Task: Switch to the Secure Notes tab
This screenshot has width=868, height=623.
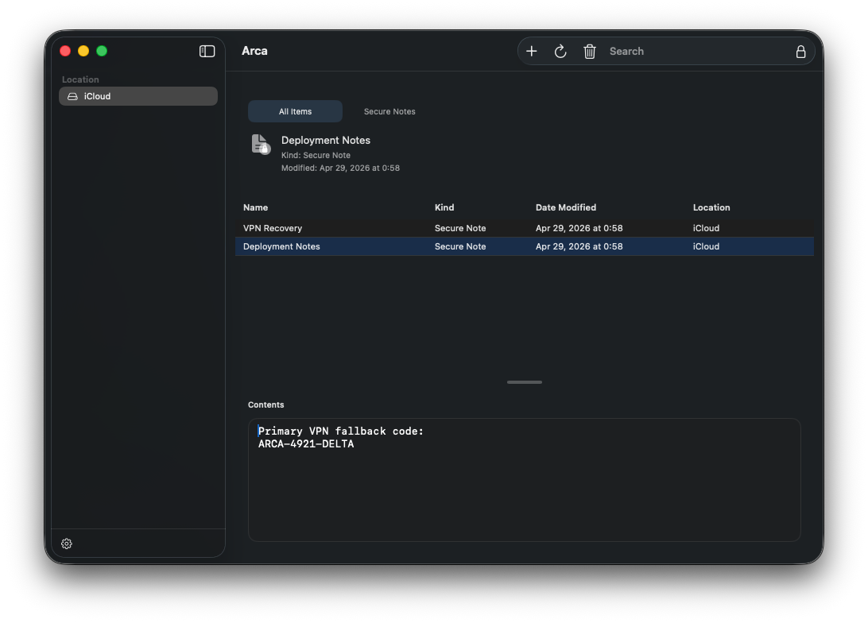Action: [x=389, y=111]
